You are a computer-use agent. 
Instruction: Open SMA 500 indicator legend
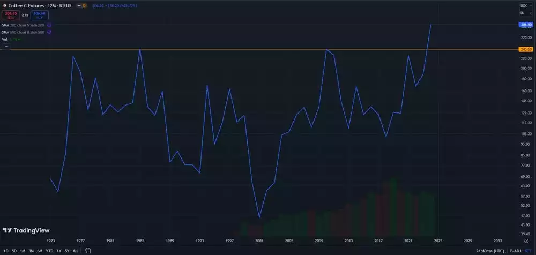pyautogui.click(x=23, y=32)
